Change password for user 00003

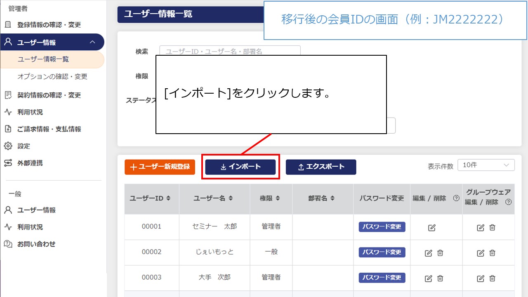(x=382, y=278)
